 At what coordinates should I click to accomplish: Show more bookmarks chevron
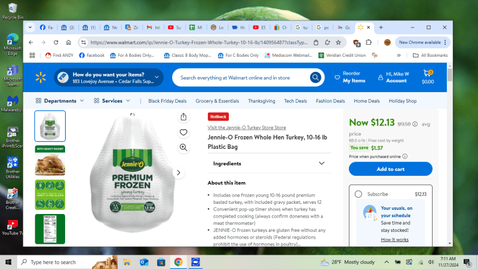(399, 55)
